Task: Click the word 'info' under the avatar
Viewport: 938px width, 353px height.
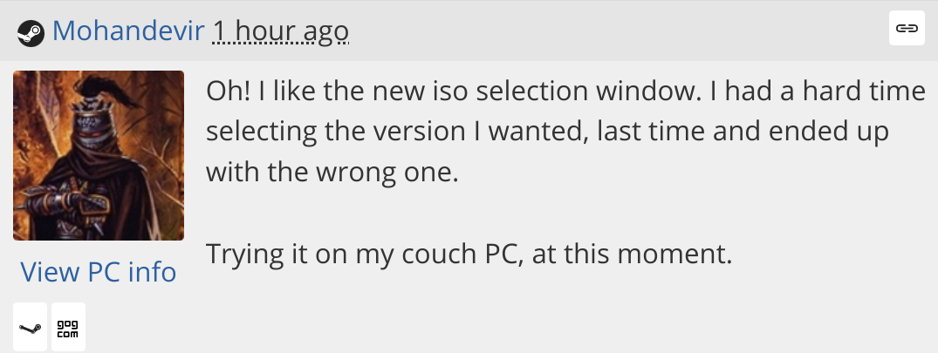Action: pyautogui.click(x=152, y=272)
